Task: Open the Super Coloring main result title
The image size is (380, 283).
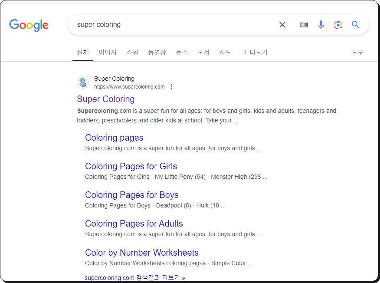Action: tap(106, 99)
